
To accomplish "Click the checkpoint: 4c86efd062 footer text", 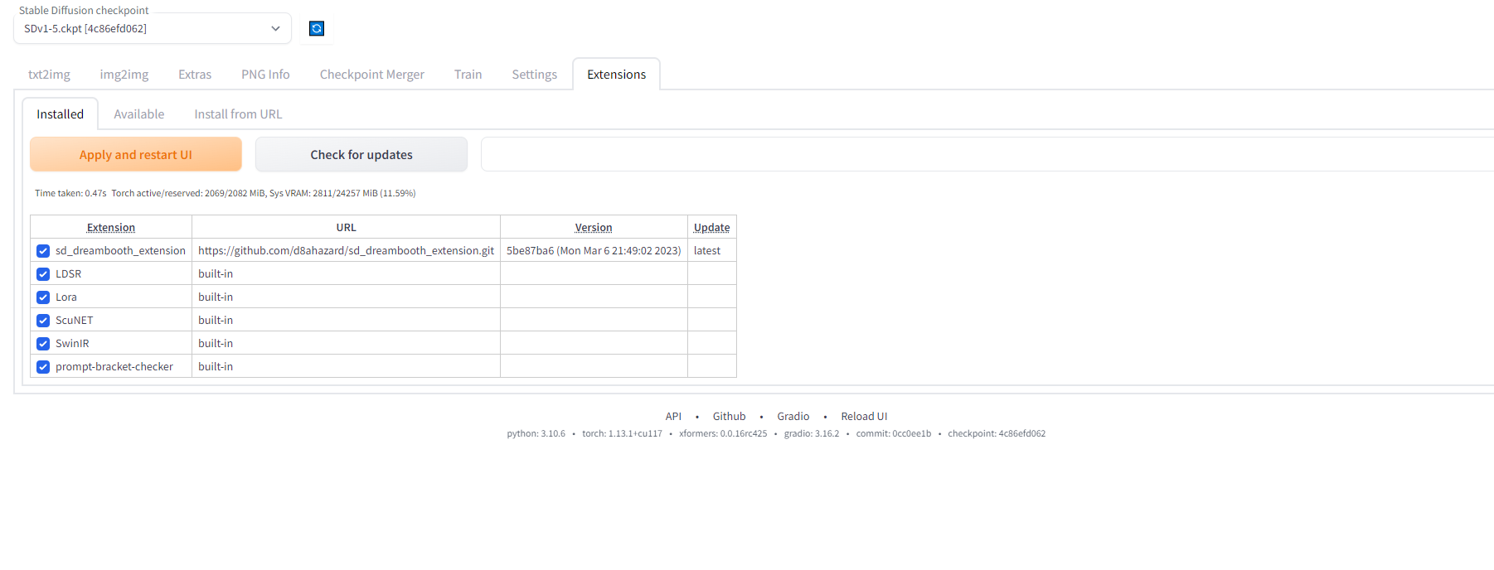I will click(x=997, y=434).
